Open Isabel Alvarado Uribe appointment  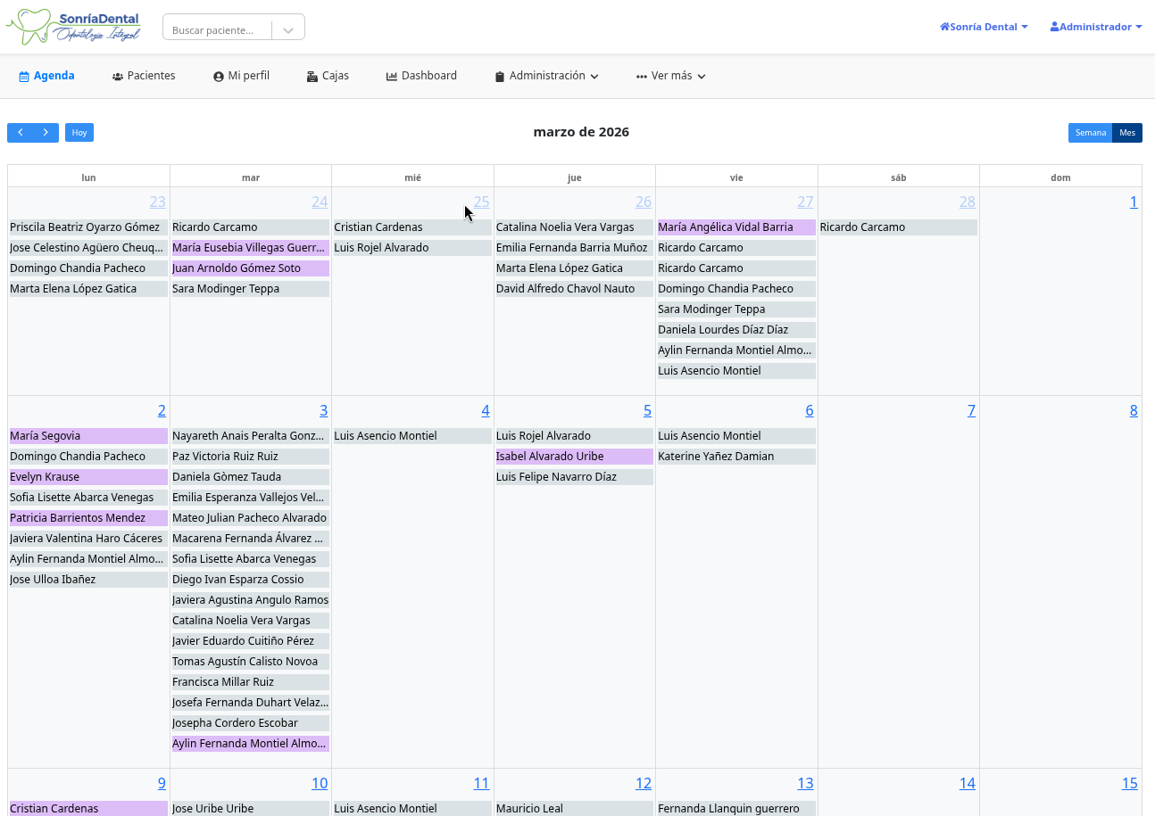(575, 457)
